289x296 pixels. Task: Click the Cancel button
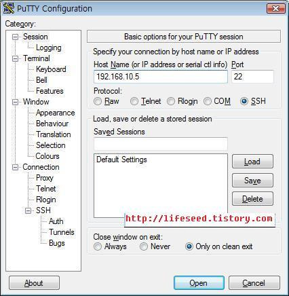tap(254, 283)
